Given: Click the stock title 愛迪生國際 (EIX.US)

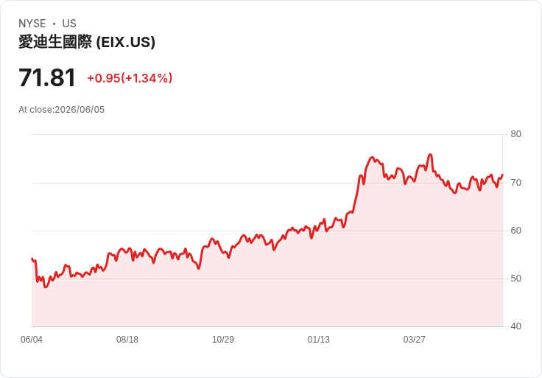Looking at the screenshot, I should coord(87,42).
